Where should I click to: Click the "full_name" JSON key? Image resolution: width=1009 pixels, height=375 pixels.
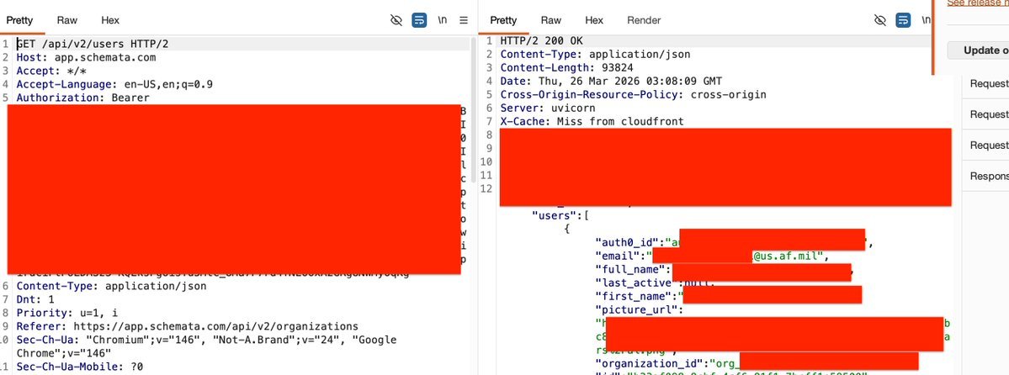pyautogui.click(x=630, y=270)
